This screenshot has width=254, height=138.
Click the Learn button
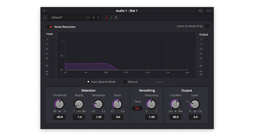click(x=159, y=82)
